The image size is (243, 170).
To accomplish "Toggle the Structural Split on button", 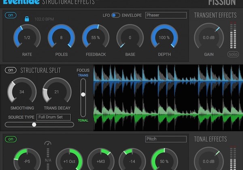I will [x=11, y=70].
